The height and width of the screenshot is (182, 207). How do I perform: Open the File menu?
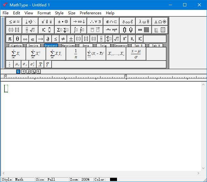click(5, 13)
